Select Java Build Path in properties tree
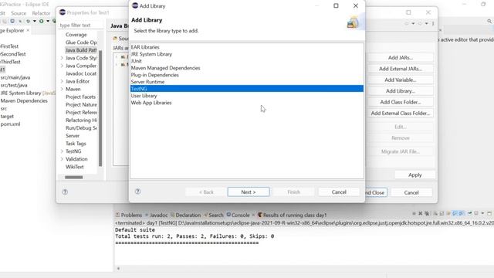 point(81,50)
